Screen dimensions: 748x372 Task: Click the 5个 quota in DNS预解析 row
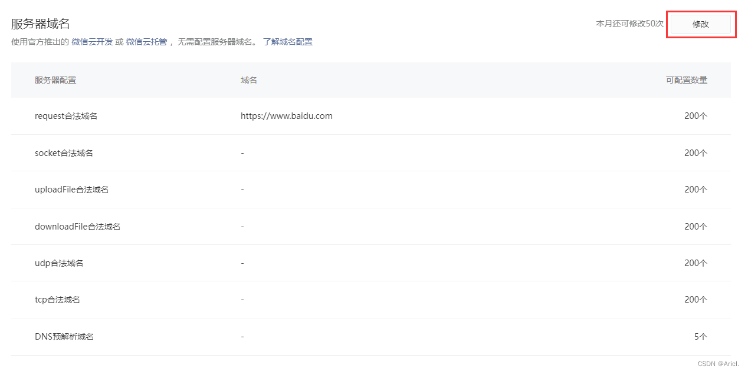tap(701, 337)
